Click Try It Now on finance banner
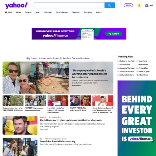 pos(113,34)
